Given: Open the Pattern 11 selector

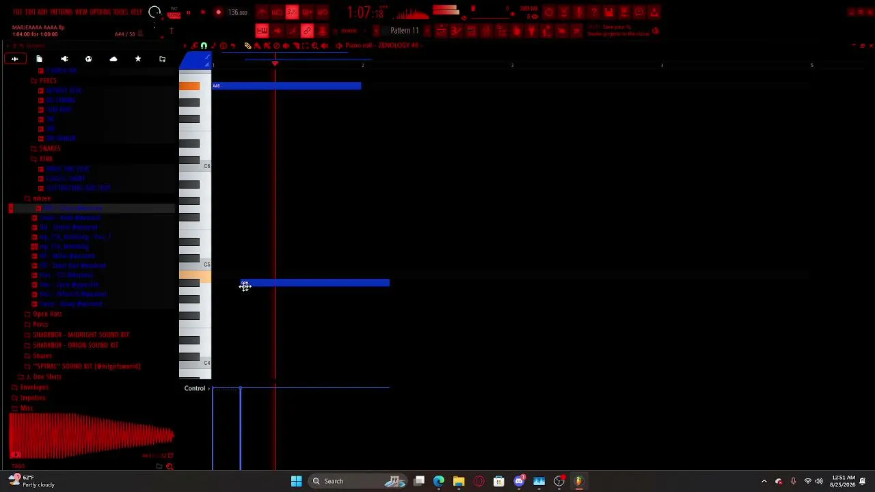Looking at the screenshot, I should click(404, 31).
